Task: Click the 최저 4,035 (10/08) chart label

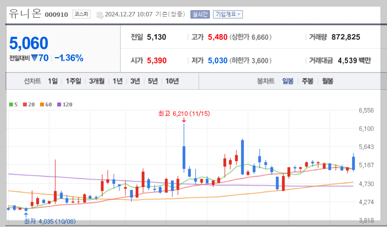Action: tap(50, 221)
